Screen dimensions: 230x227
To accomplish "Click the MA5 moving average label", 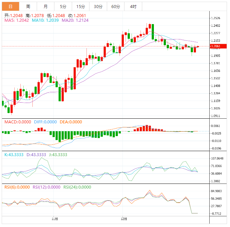I will [x=17, y=20].
